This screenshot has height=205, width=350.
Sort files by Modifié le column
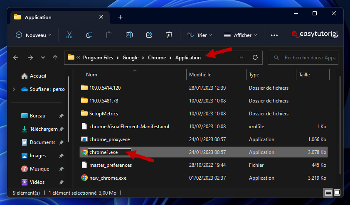(x=200, y=75)
